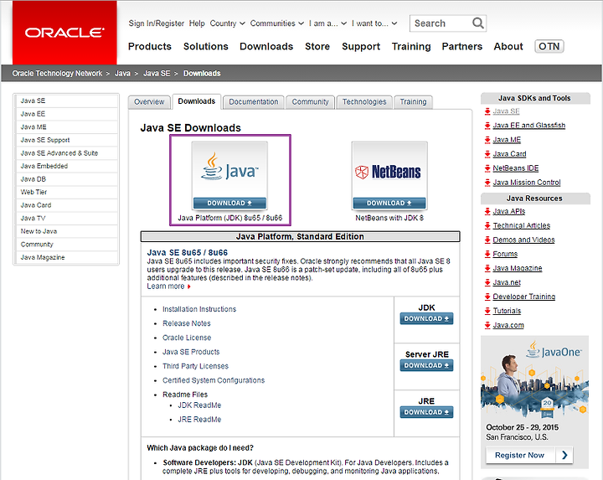Click the Server JRE DOWNLOAD button
The height and width of the screenshot is (480, 603).
pyautogui.click(x=426, y=365)
